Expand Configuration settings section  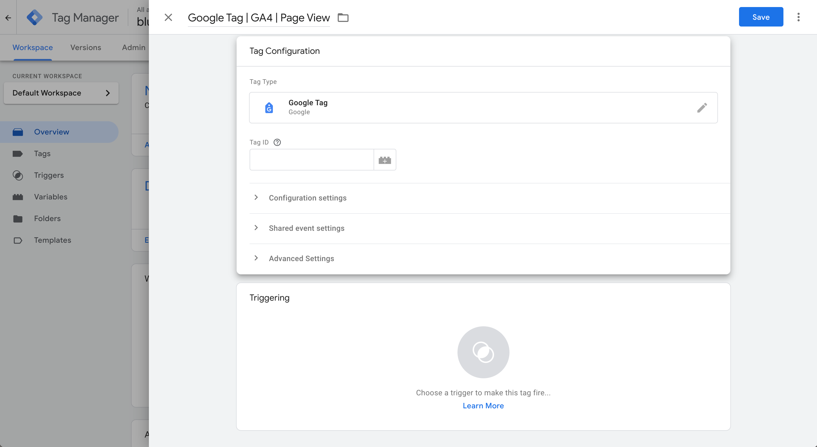[x=490, y=198]
